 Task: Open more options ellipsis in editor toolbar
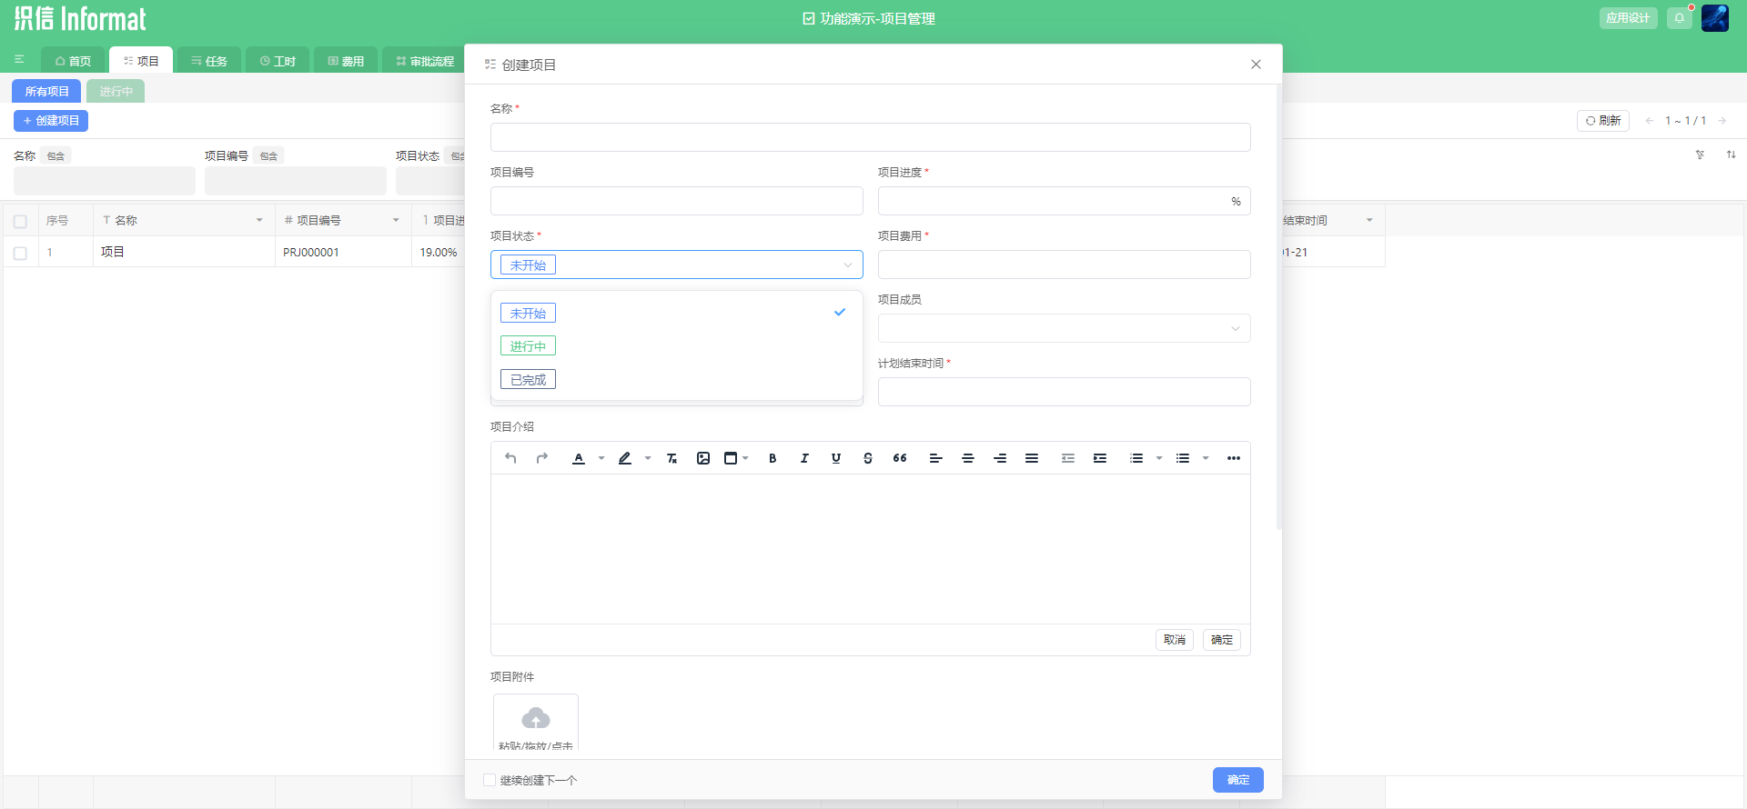[1234, 458]
